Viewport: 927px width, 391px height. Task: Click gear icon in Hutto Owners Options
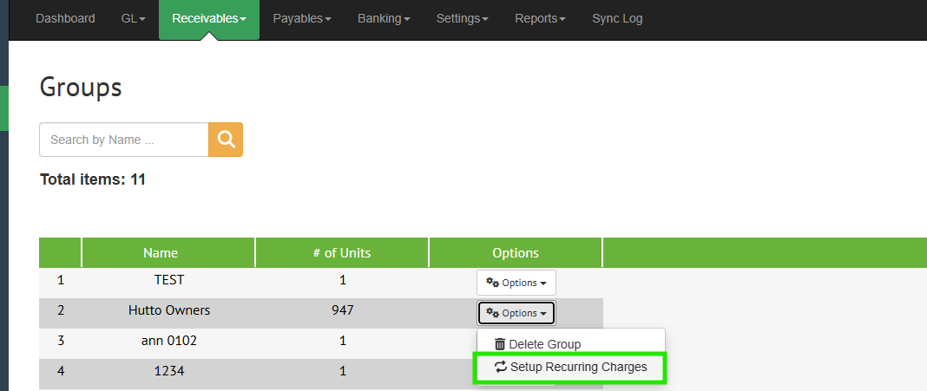tap(492, 313)
